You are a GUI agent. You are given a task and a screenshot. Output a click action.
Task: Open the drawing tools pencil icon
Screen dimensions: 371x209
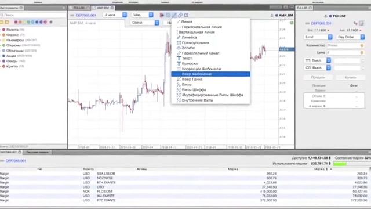(174, 15)
